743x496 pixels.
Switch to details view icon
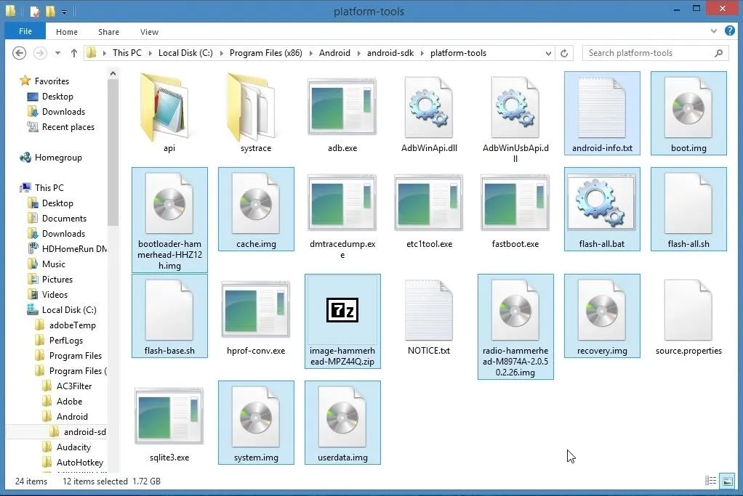[x=711, y=481]
